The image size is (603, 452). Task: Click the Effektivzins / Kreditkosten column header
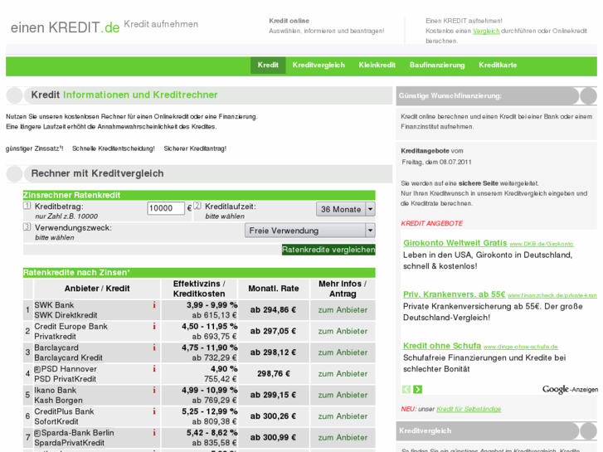[199, 289]
